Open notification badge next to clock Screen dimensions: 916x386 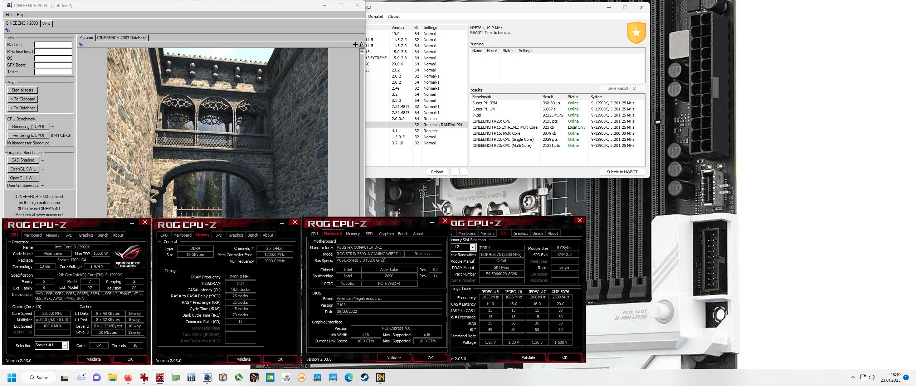click(906, 377)
